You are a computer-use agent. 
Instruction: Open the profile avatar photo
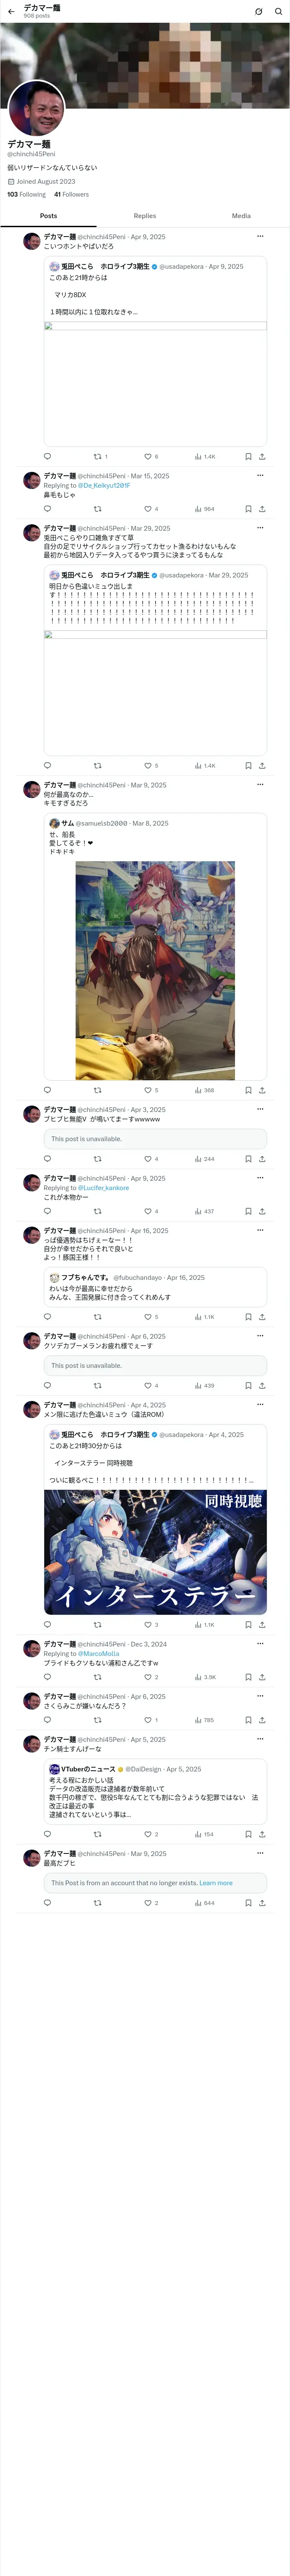point(36,108)
